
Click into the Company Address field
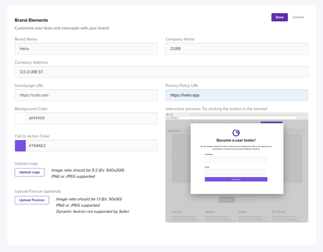click(161, 72)
